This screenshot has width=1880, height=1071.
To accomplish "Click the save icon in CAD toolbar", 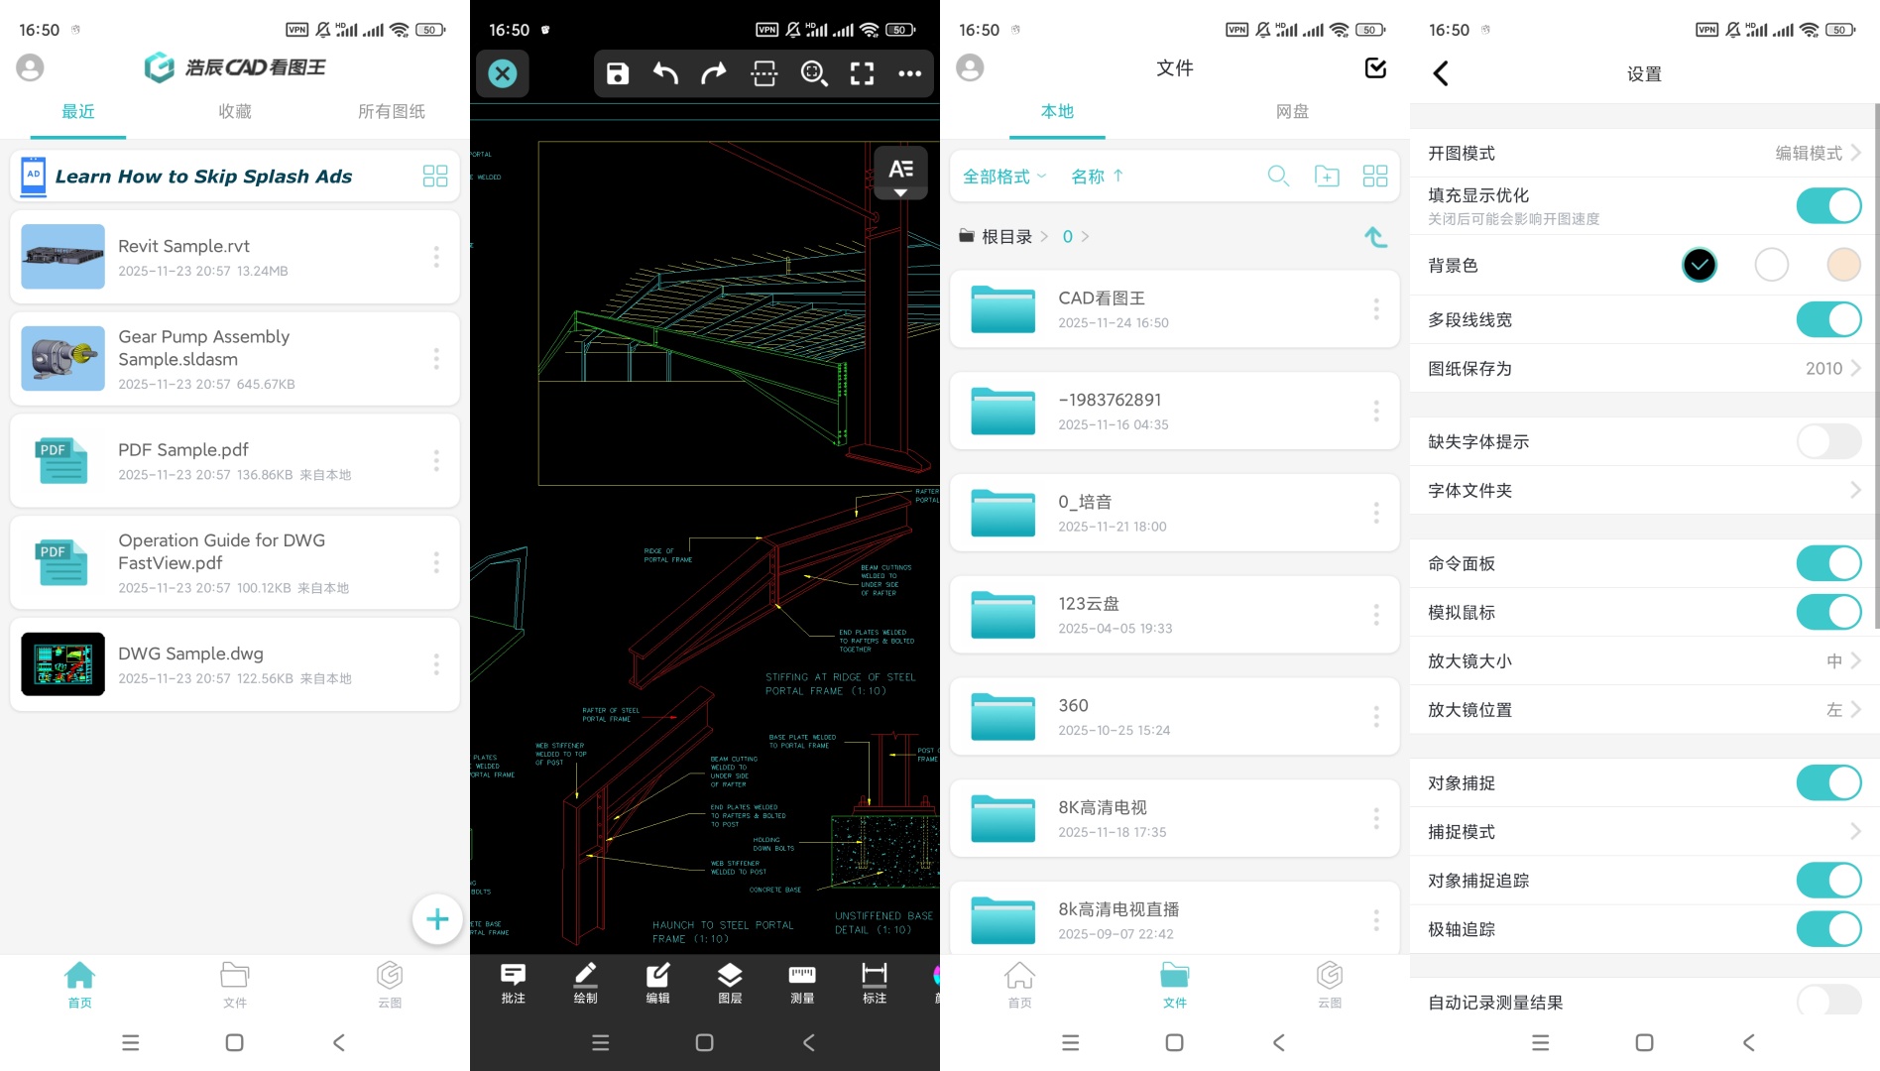I will tap(618, 73).
